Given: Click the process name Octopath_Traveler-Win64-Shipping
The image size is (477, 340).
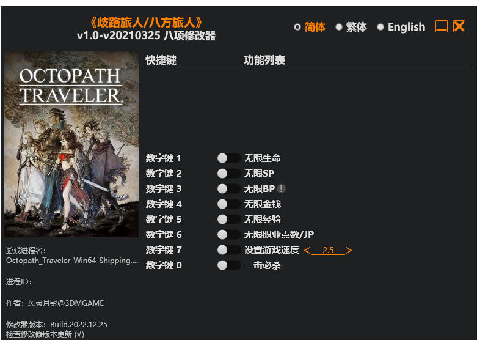Looking at the screenshot, I should (72, 261).
